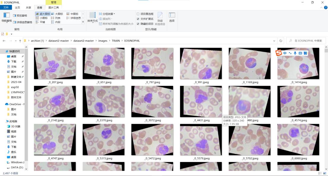This screenshot has width=328, height=176.
Task: Select OneDrive in navigation pane
Action: tap(15, 104)
